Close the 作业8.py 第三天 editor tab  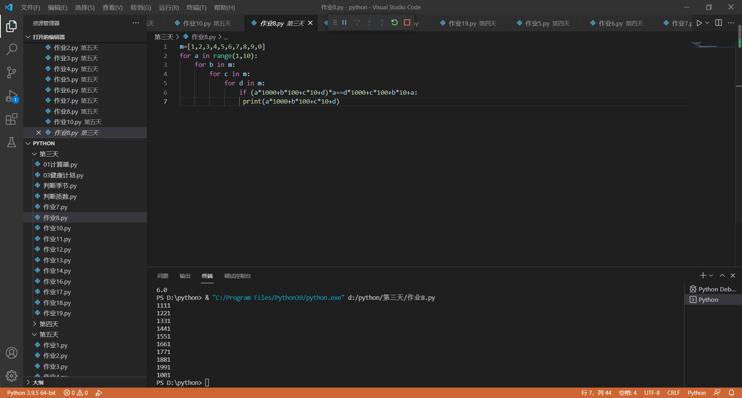(x=310, y=23)
